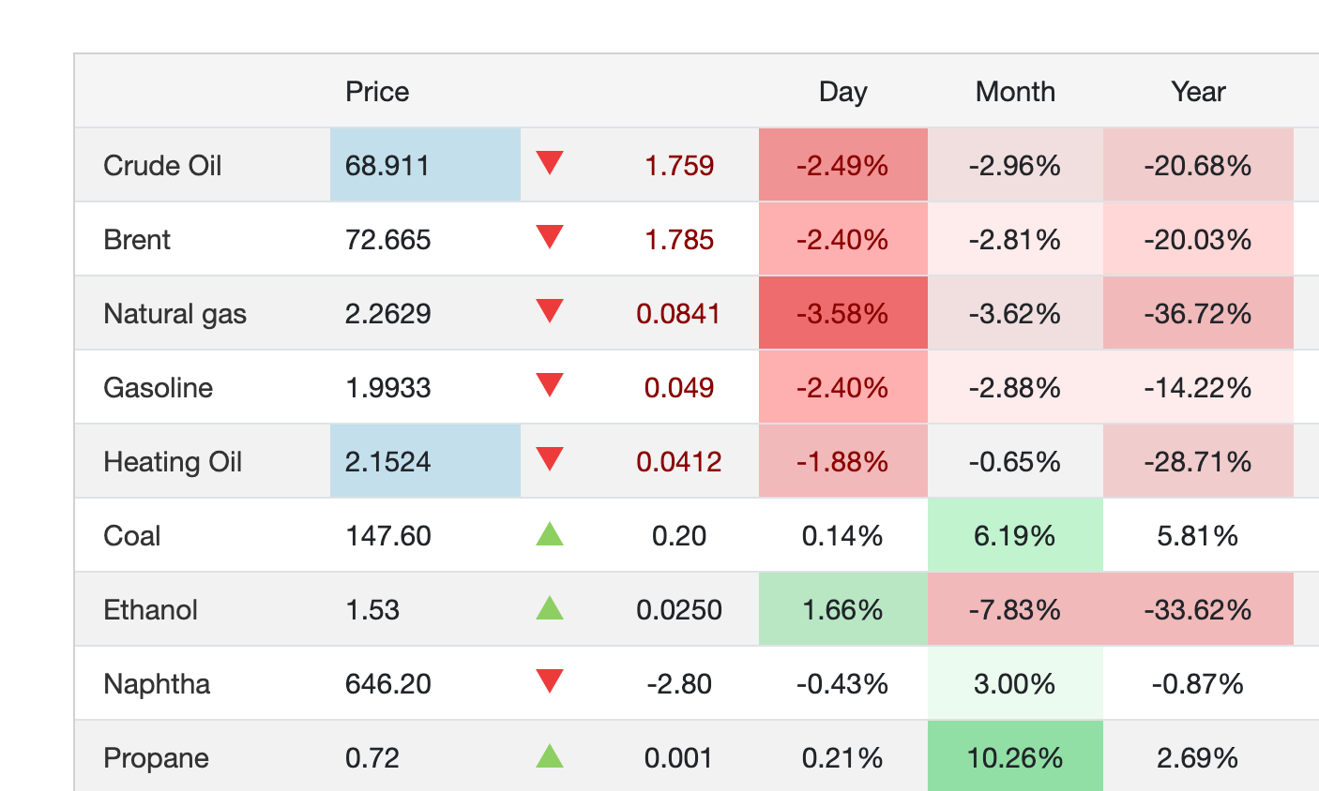Click the red down arrow in the Gasoline row
This screenshot has height=791, width=1319.
click(x=550, y=385)
